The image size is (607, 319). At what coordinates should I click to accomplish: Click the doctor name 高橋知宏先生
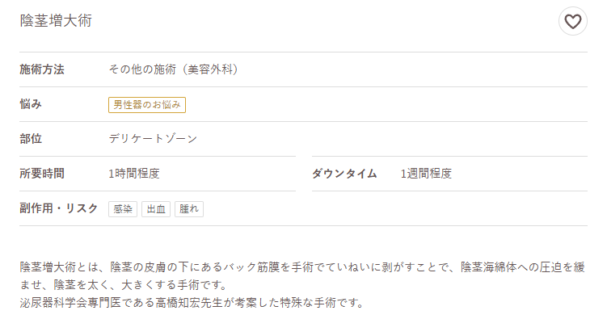click(189, 302)
